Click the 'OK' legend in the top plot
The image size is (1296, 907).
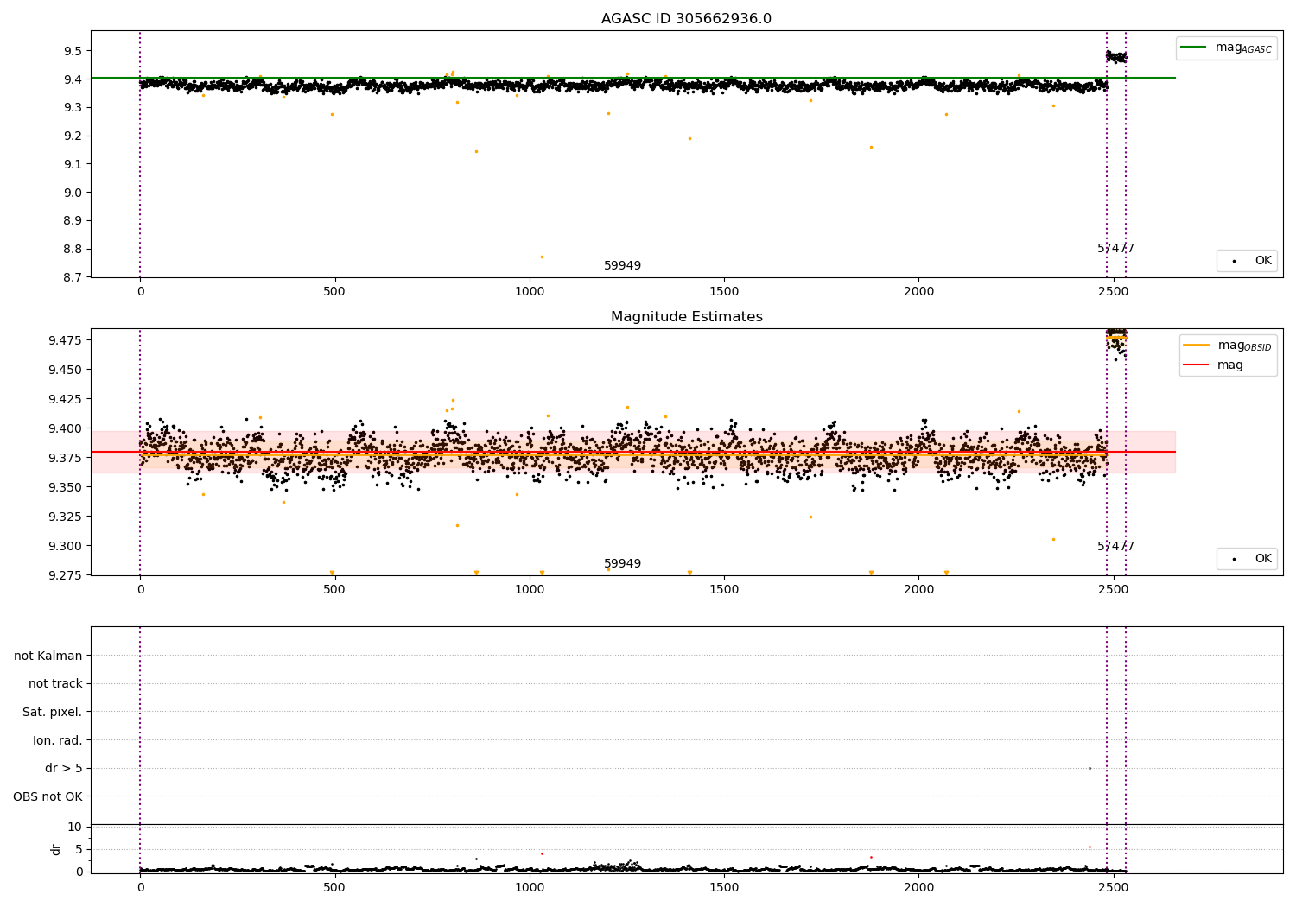[1247, 261]
